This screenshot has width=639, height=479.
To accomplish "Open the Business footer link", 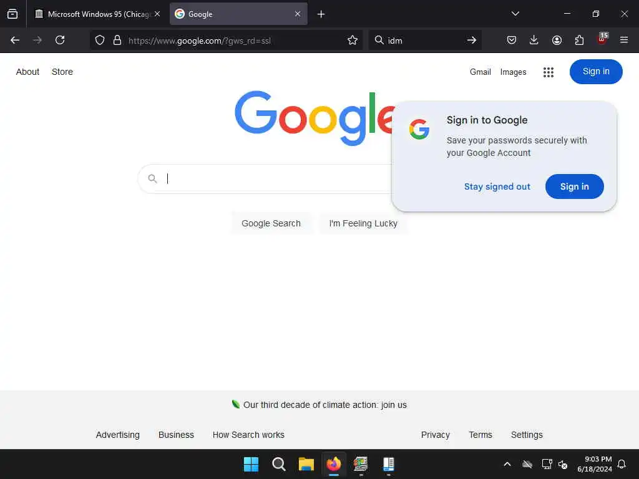I will point(176,435).
